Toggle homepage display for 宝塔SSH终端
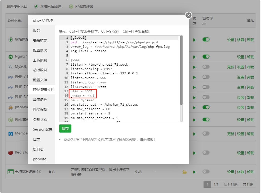This screenshot has height=193, width=261. coord(206,172)
